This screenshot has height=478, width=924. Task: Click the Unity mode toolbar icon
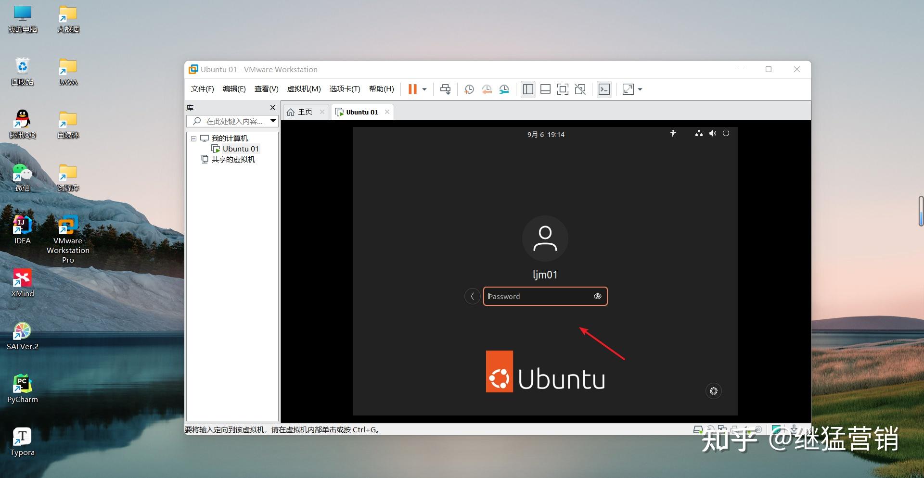(580, 89)
